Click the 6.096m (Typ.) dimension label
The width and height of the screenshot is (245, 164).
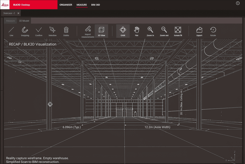[x=72, y=127]
